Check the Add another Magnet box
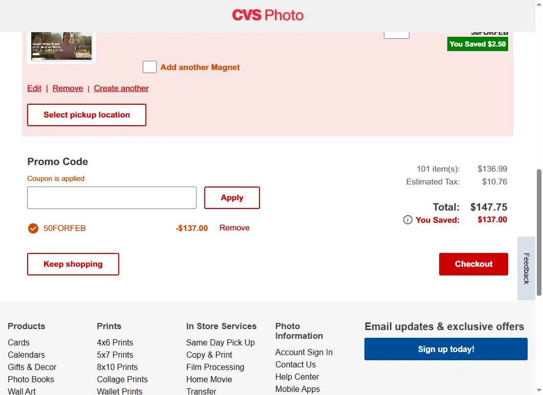The height and width of the screenshot is (395, 543). [149, 67]
